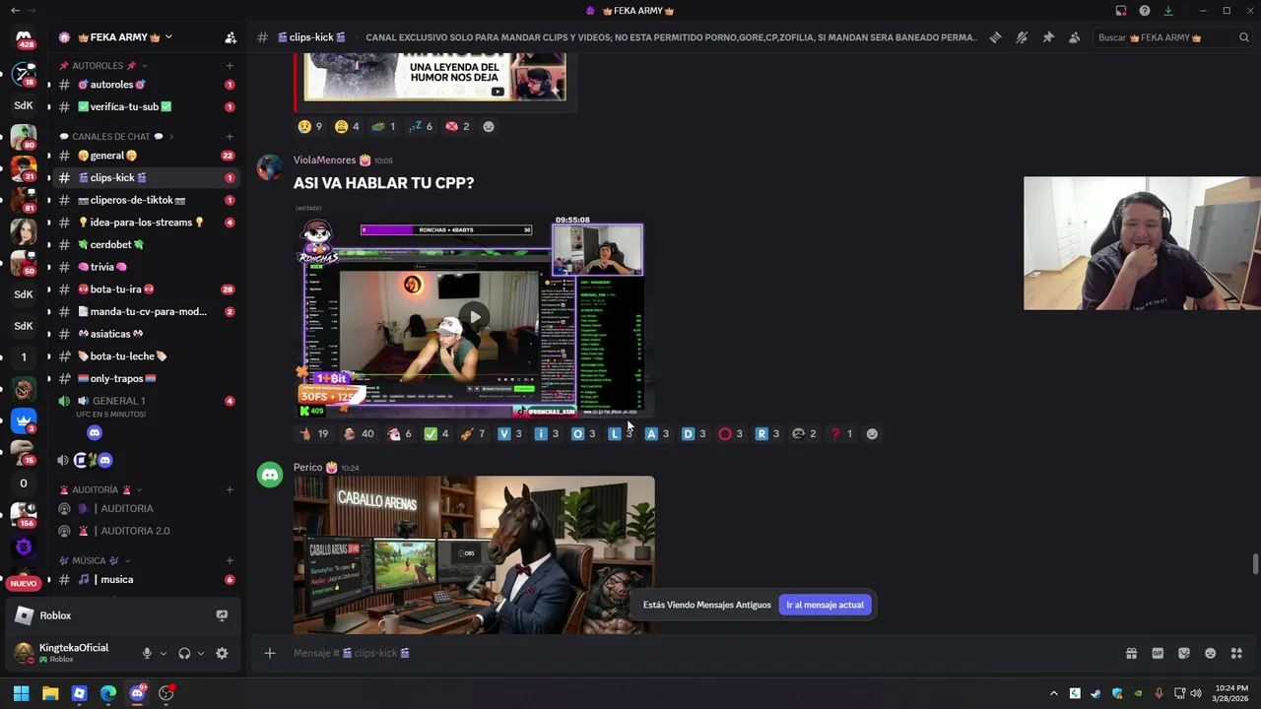The image size is (1261, 709).
Task: Add reaction to the top message
Action: pyautogui.click(x=488, y=126)
